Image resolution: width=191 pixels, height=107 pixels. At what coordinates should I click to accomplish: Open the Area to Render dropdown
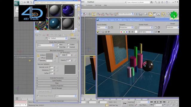pos(102,27)
